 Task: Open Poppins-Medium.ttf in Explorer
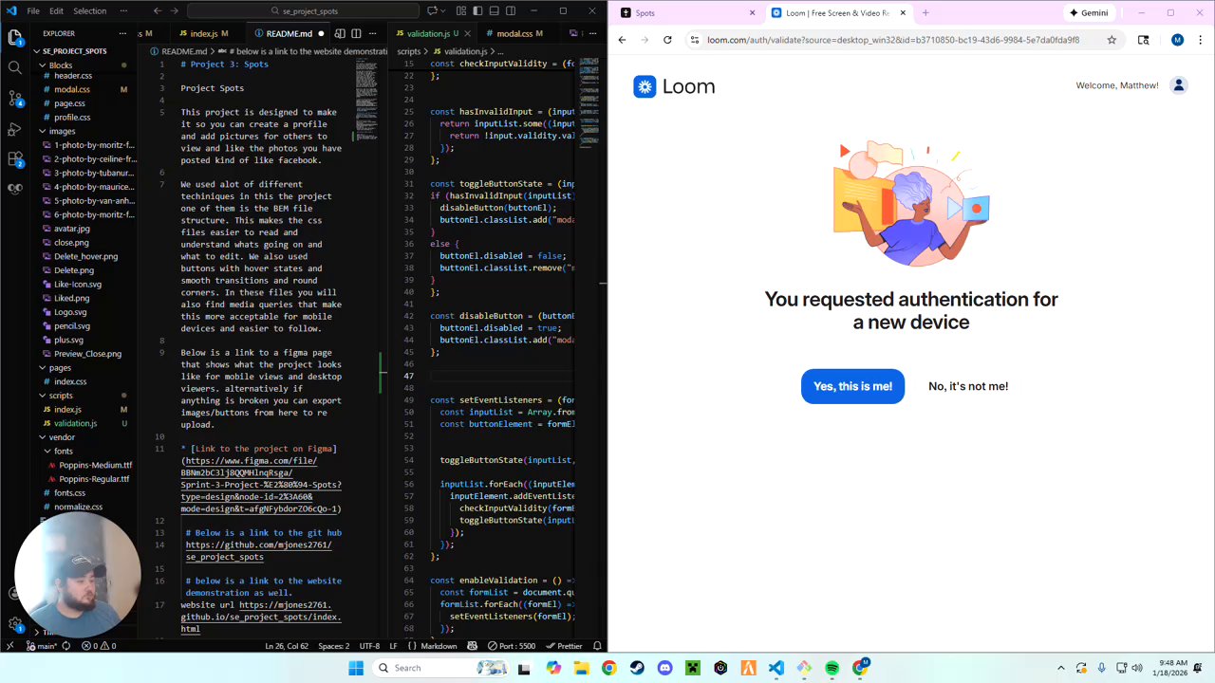coord(95,465)
